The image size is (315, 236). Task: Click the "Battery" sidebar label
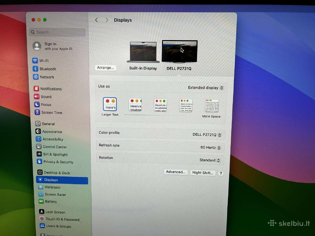[51, 202]
